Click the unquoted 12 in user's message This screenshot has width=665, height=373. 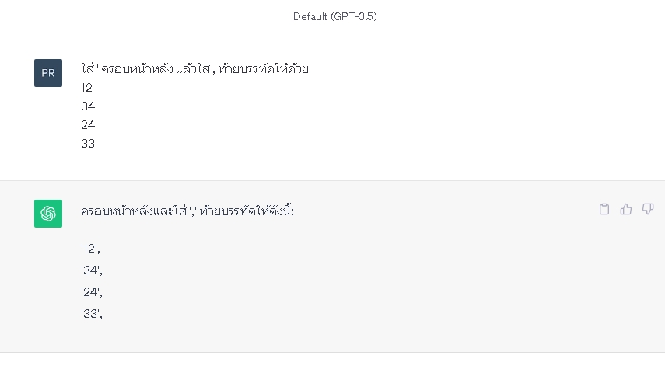86,88
